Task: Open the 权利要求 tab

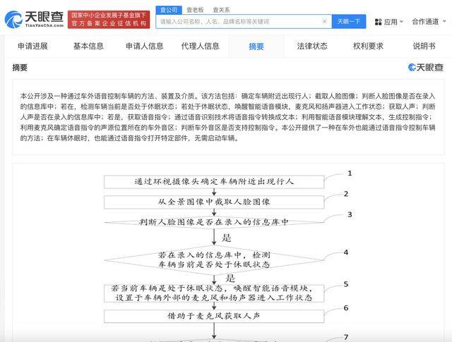Action: coord(368,46)
